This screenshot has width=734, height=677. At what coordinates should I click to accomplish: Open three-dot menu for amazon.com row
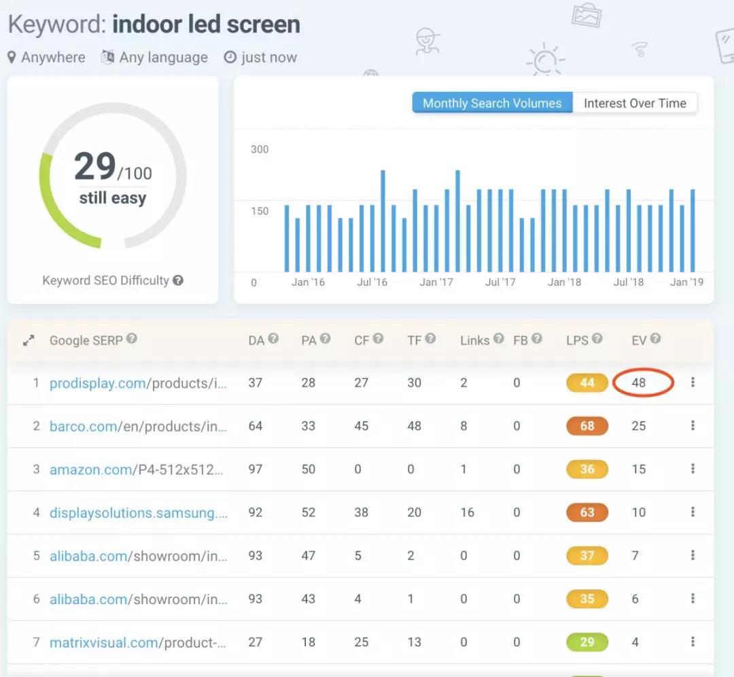[693, 469]
